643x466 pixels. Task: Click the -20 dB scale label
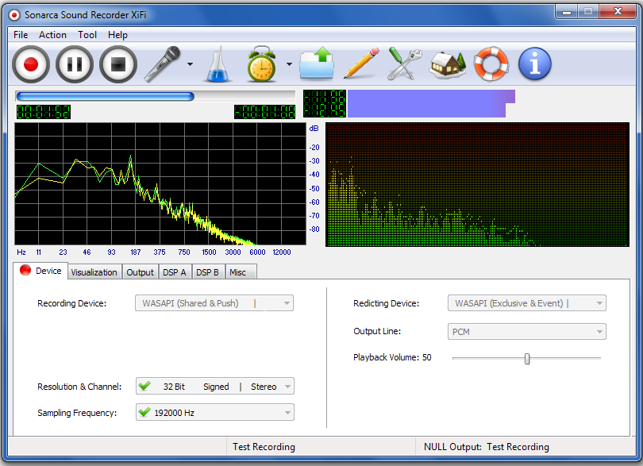point(314,148)
